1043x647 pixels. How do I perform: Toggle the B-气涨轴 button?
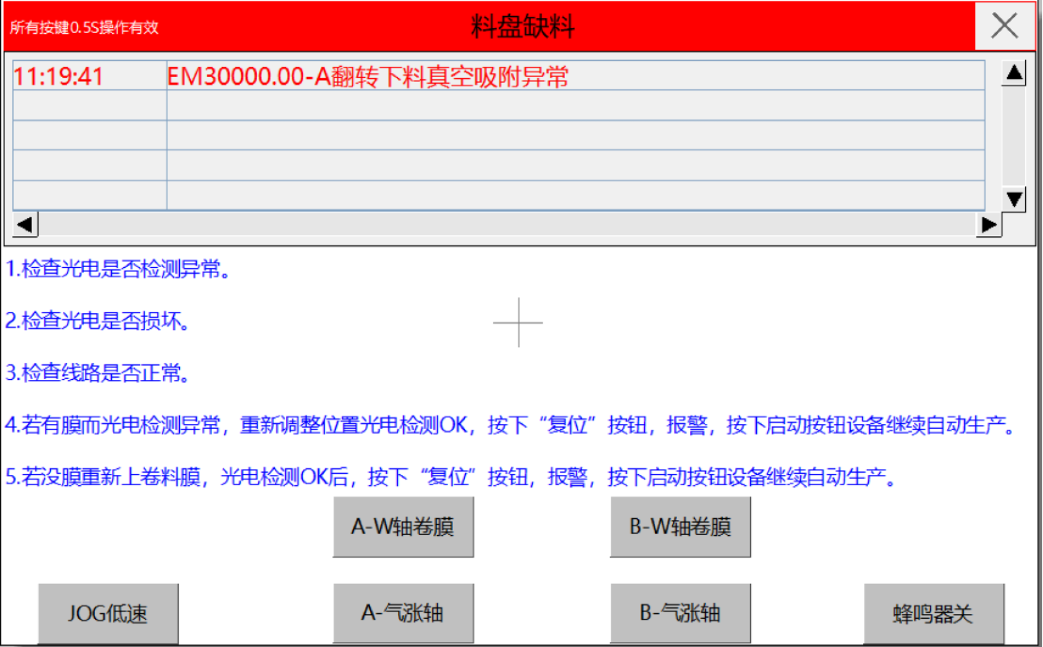click(x=680, y=613)
